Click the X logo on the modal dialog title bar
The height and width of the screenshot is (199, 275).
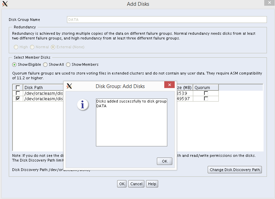pyautogui.click(x=69, y=86)
